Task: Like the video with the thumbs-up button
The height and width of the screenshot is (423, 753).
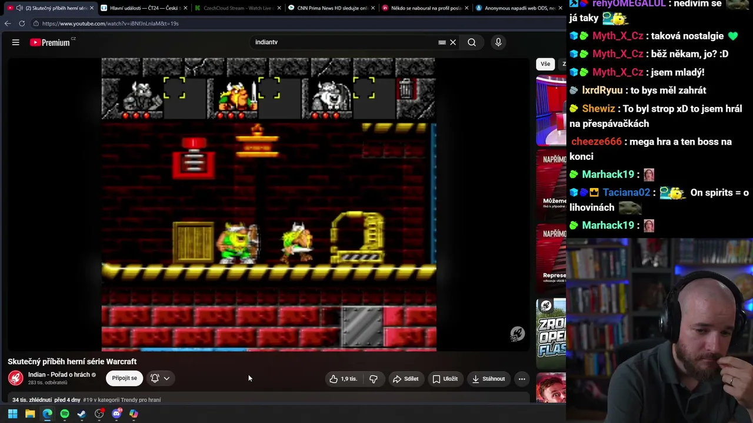Action: (344, 379)
